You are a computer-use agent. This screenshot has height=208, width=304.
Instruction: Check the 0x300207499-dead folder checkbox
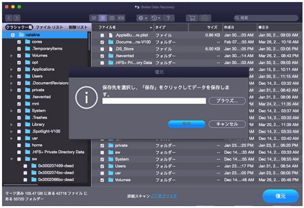25,166
